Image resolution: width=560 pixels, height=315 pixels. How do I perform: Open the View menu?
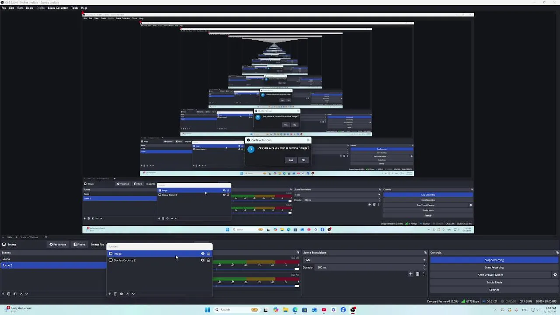click(x=20, y=8)
